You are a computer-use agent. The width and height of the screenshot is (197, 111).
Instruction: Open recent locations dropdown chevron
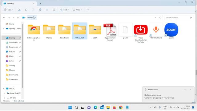(x=14, y=18)
